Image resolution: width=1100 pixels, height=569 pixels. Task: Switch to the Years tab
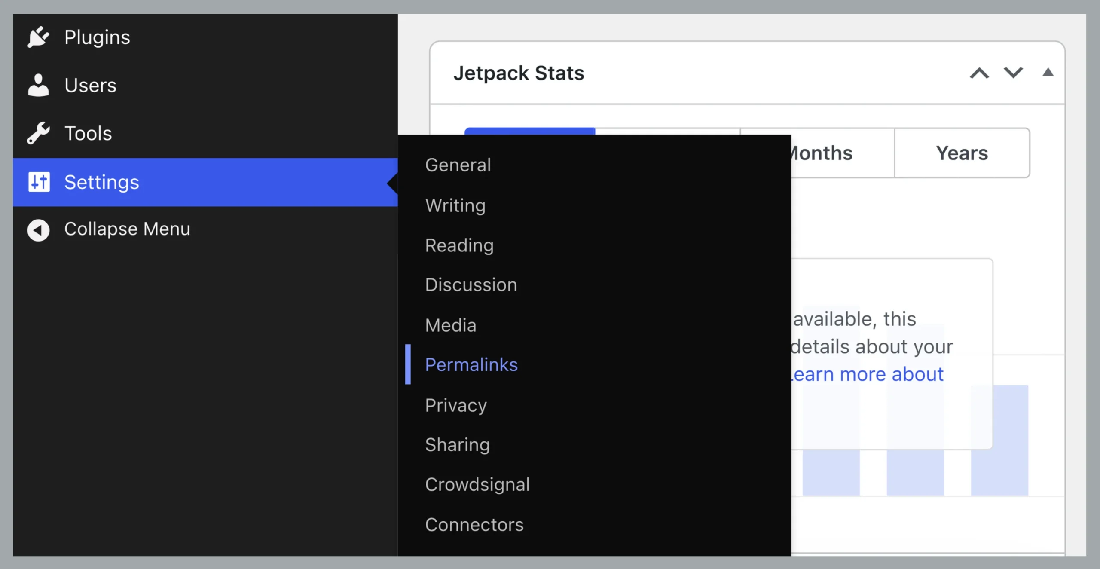tap(962, 153)
